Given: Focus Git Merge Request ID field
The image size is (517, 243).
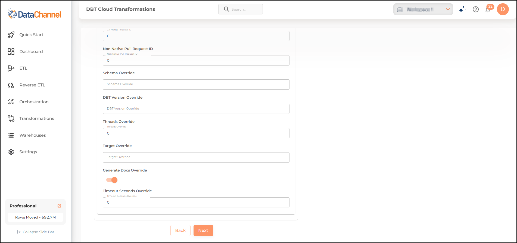Looking at the screenshot, I should click(x=196, y=36).
